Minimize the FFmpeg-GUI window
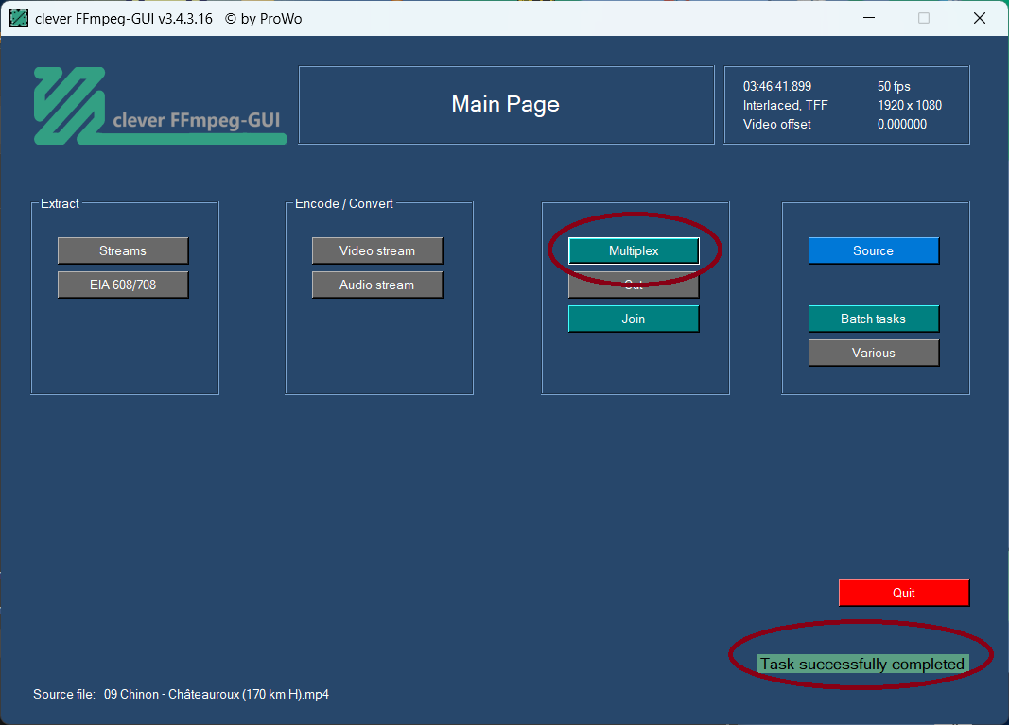 click(869, 18)
